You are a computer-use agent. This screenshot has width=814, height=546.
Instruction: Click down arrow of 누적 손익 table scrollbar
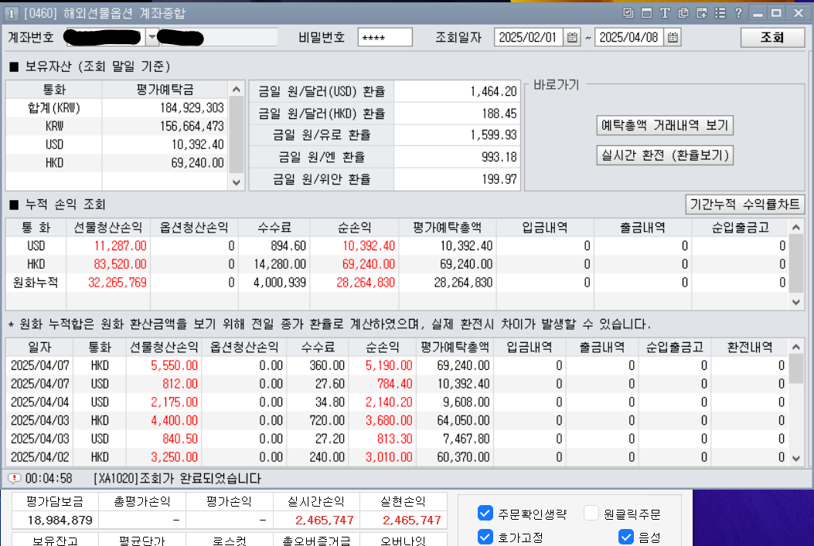click(x=796, y=302)
